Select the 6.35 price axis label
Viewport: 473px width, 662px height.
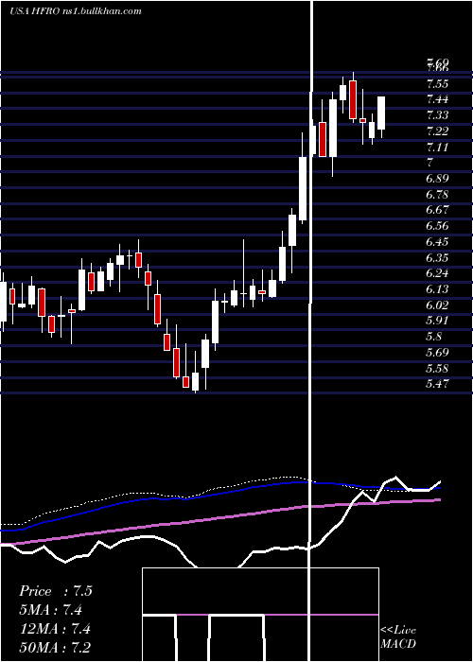pyautogui.click(x=437, y=258)
